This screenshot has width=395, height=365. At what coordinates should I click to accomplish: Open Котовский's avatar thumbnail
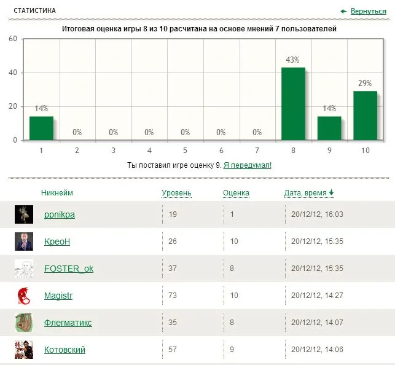tap(24, 350)
